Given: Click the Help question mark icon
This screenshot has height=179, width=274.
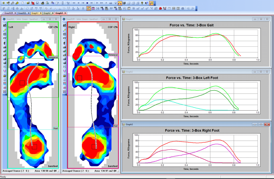Looking at the screenshot, I should click(x=142, y=3).
